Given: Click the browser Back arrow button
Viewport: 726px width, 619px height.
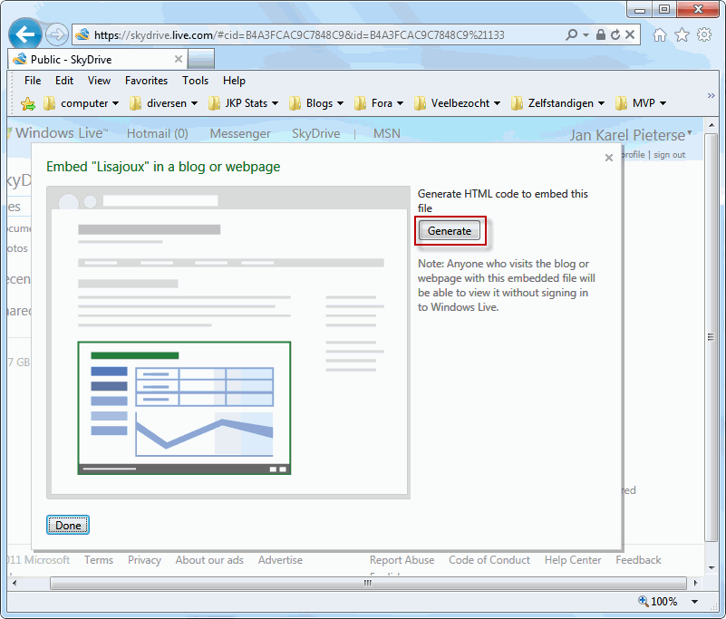Looking at the screenshot, I should [x=25, y=34].
